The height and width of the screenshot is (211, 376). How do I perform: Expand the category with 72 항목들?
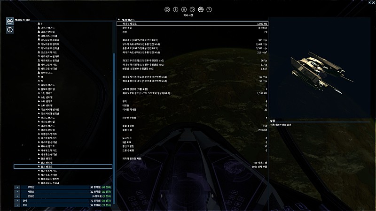click(x=17, y=201)
